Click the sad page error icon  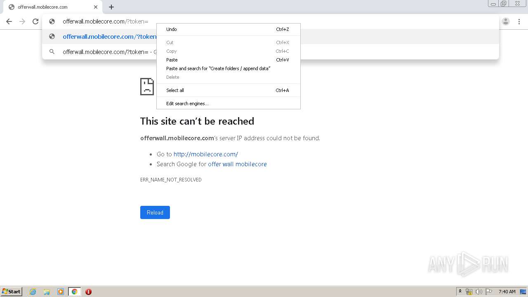click(x=147, y=87)
